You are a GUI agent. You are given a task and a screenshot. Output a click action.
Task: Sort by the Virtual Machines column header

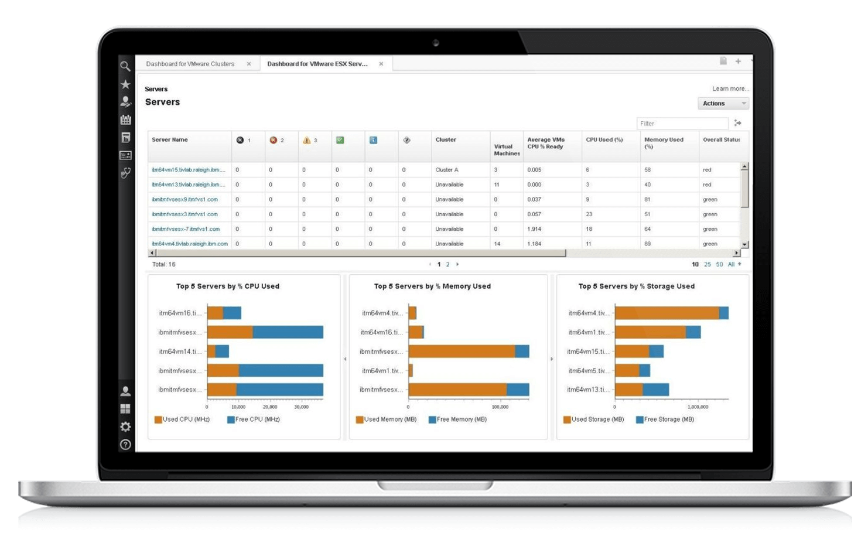[507, 150]
